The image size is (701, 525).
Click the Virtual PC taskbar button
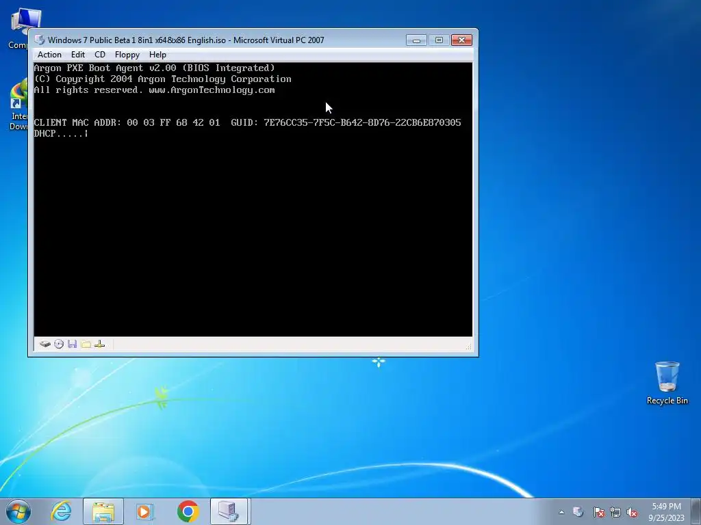click(x=229, y=511)
